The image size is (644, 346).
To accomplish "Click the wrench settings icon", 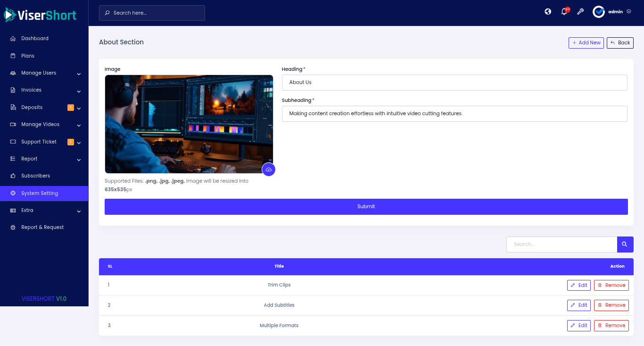I will 580,12.
